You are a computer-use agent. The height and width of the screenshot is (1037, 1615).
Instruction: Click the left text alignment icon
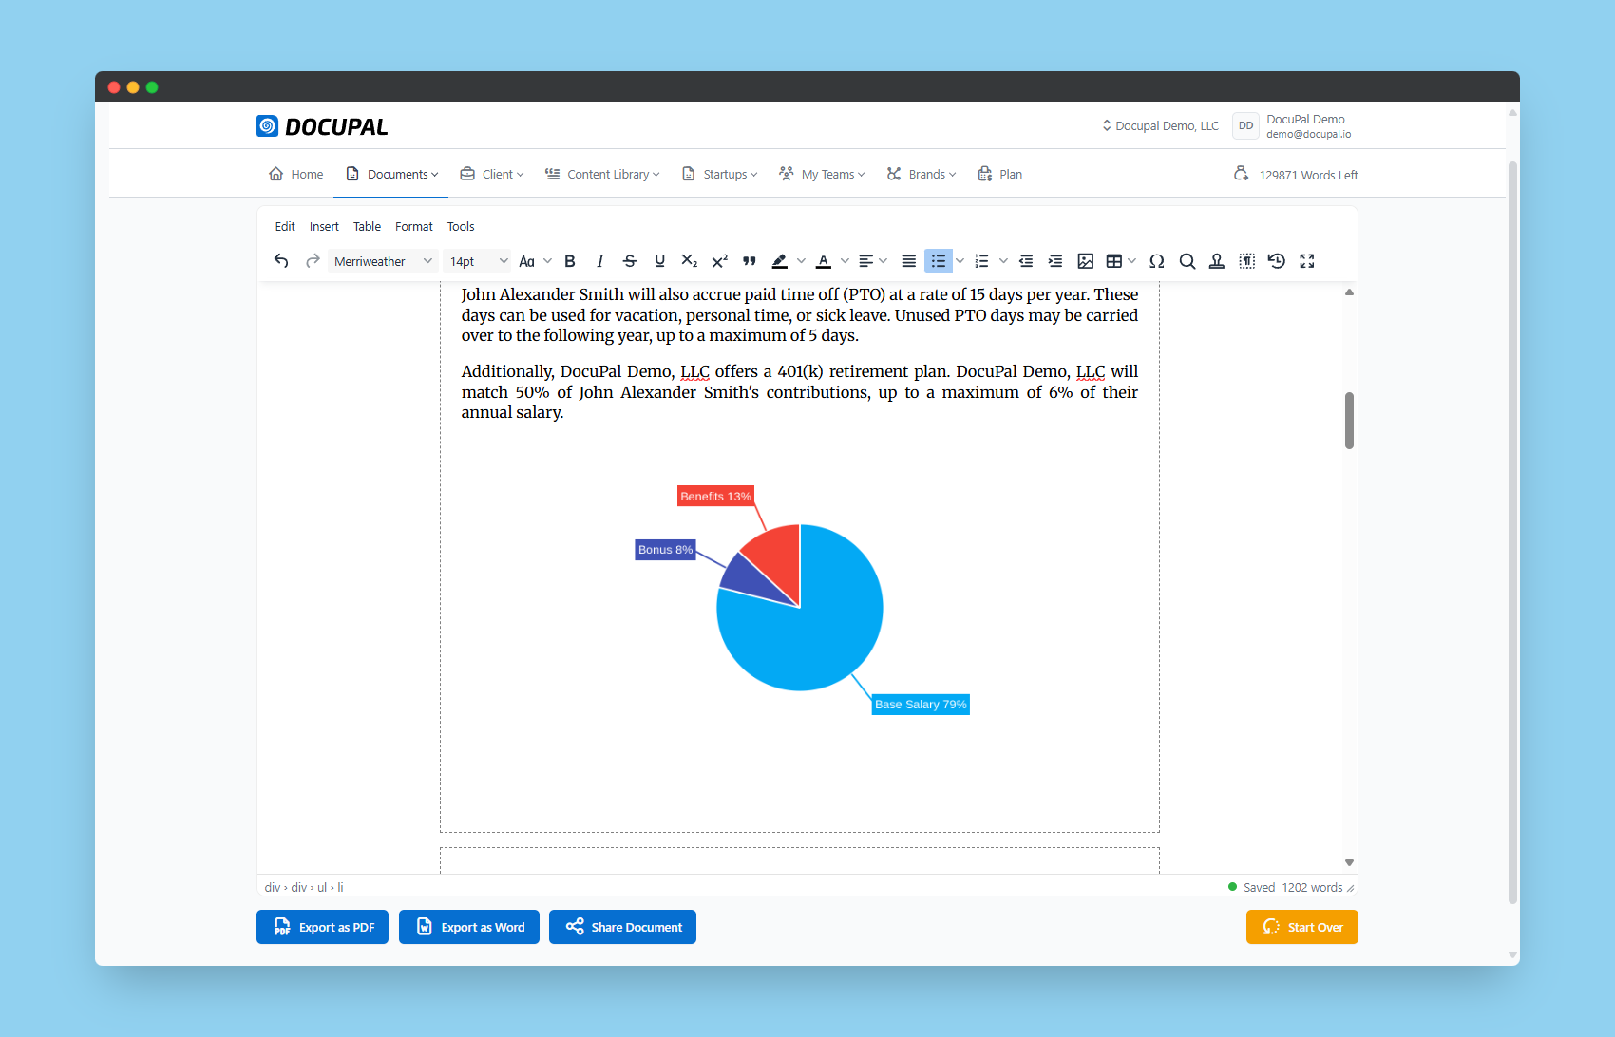865,261
